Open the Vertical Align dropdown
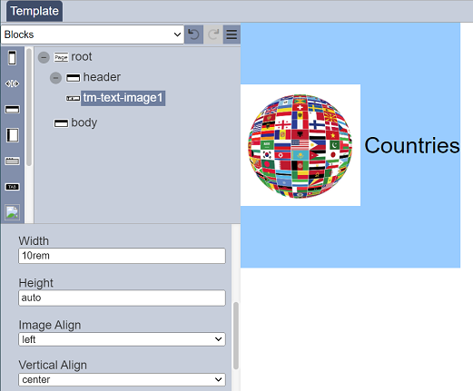The image size is (473, 391). [122, 379]
